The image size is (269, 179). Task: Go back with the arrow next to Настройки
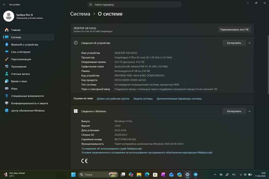(5, 5)
